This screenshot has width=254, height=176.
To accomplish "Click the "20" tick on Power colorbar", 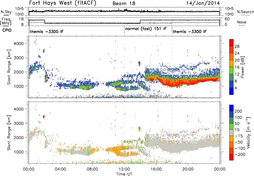I will [237, 60].
